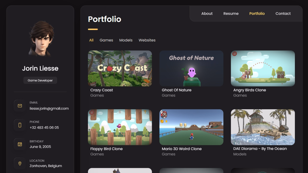Click the liesse.jorin@gmail.com email address
Screen dimensions: 308x173
click(49, 109)
